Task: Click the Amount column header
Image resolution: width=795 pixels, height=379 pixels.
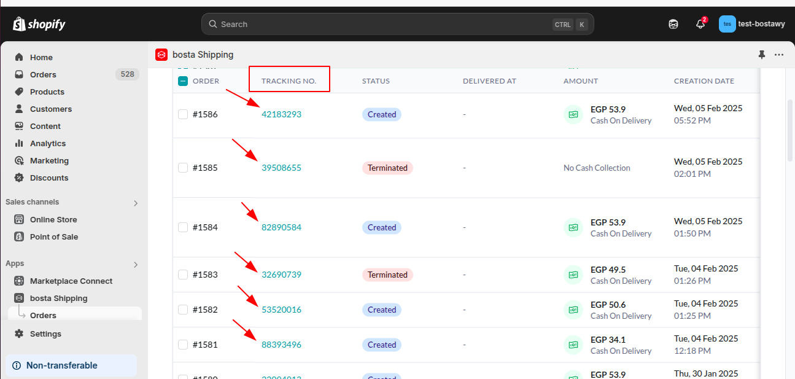Action: coord(581,80)
